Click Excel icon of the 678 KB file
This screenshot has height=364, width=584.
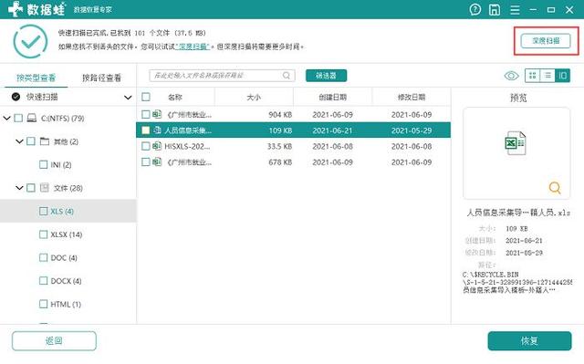[x=157, y=161]
